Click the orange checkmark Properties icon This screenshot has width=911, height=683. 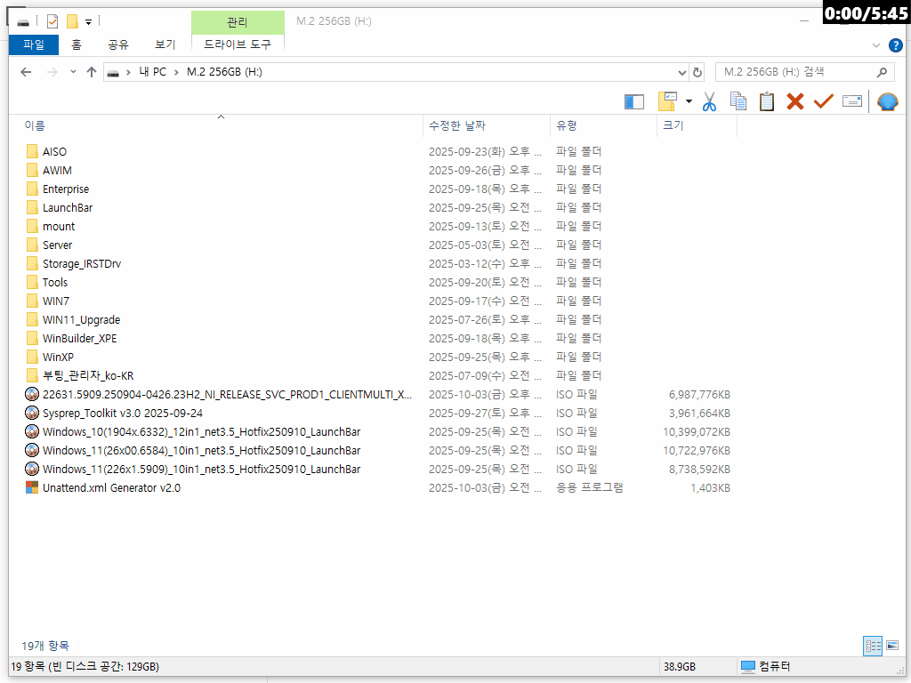[823, 101]
